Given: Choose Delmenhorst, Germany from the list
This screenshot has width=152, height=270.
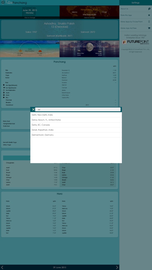Looking at the screenshot, I should [x=76, y=135].
